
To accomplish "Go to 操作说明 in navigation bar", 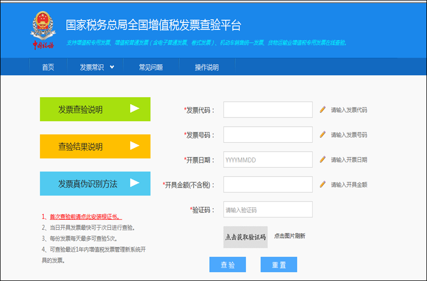I will pyautogui.click(x=207, y=67).
